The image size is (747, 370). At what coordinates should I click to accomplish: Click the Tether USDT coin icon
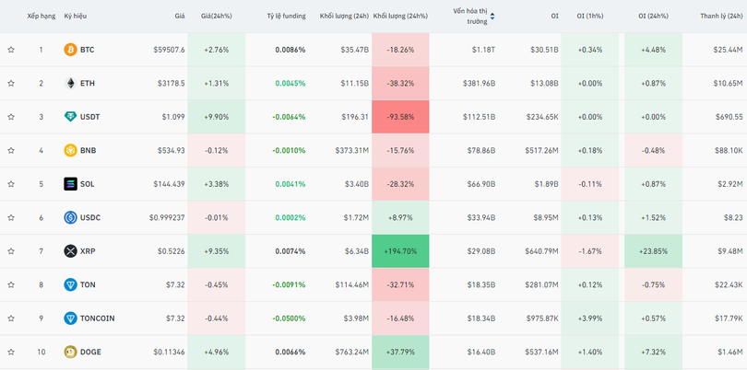click(70, 117)
